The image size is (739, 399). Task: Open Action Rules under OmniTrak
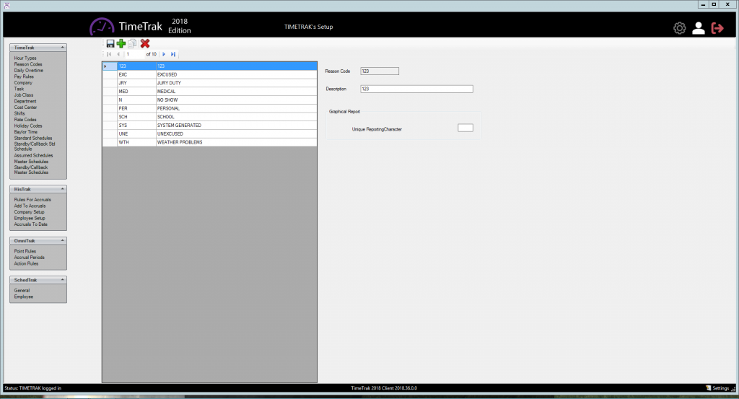coord(26,263)
